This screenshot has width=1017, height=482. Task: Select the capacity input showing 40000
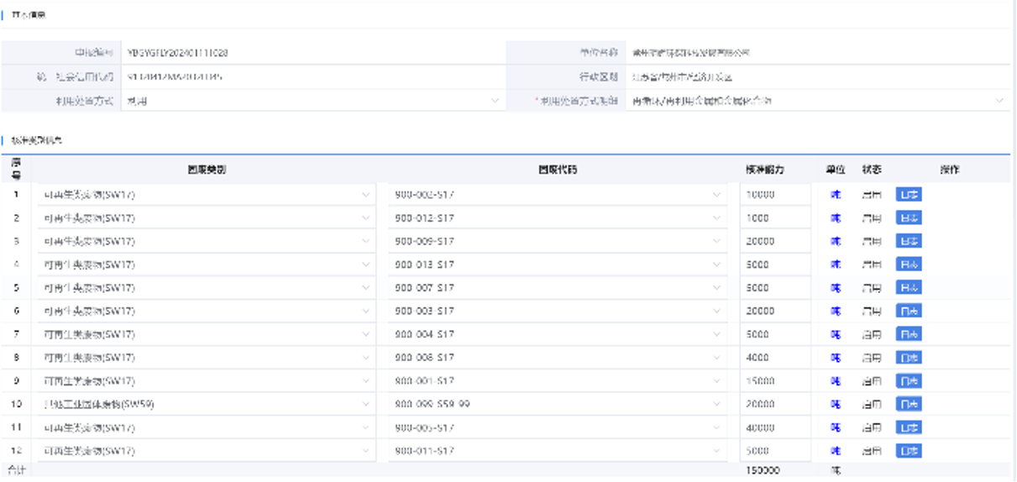coord(774,428)
